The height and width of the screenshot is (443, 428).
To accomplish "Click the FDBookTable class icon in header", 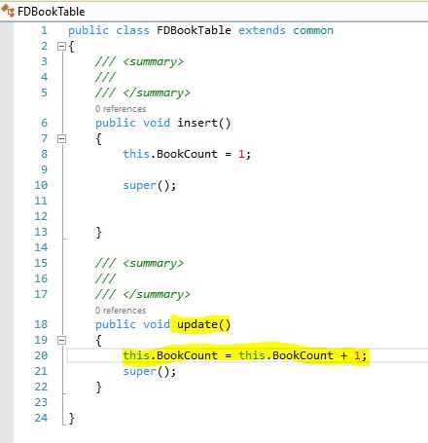I will 8,11.
